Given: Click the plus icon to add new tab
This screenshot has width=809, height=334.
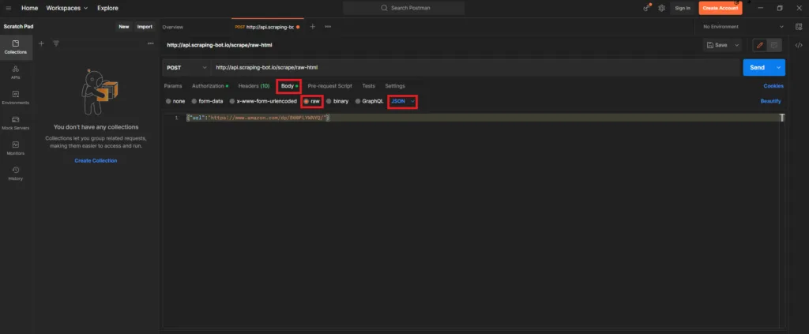Looking at the screenshot, I should (x=312, y=26).
